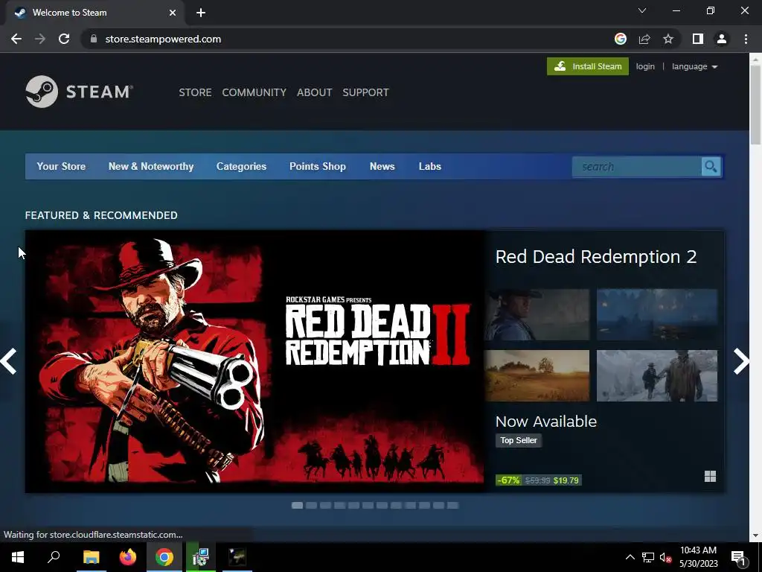The width and height of the screenshot is (762, 572).
Task: Click the Top Seller tag
Action: click(x=519, y=440)
